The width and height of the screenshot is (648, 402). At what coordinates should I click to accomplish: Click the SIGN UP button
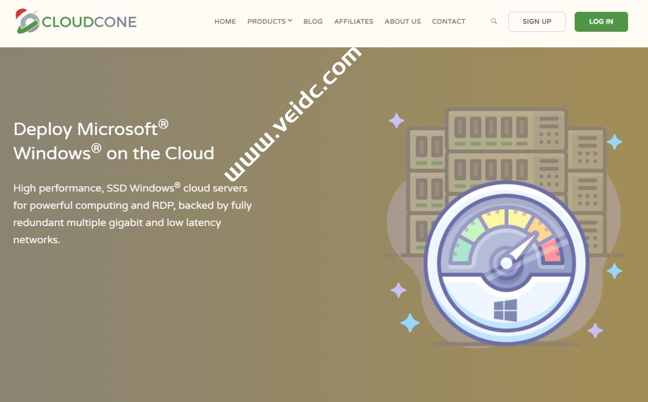click(536, 22)
